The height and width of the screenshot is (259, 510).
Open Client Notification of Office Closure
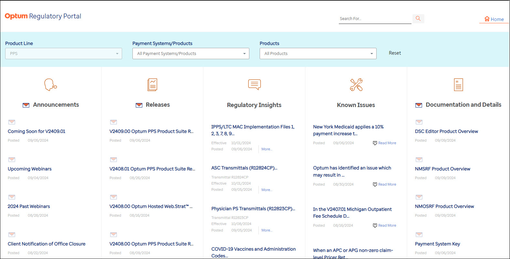point(47,244)
